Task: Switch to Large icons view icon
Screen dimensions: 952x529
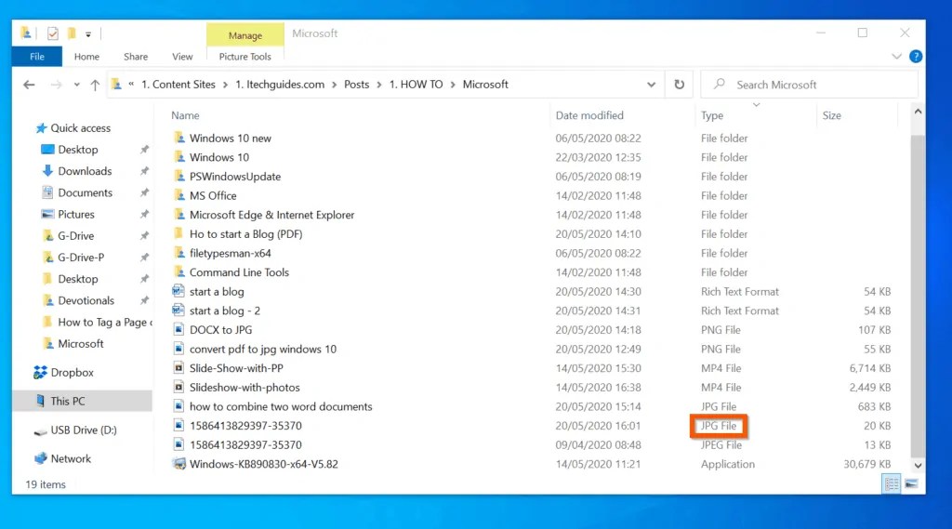Action: [911, 484]
